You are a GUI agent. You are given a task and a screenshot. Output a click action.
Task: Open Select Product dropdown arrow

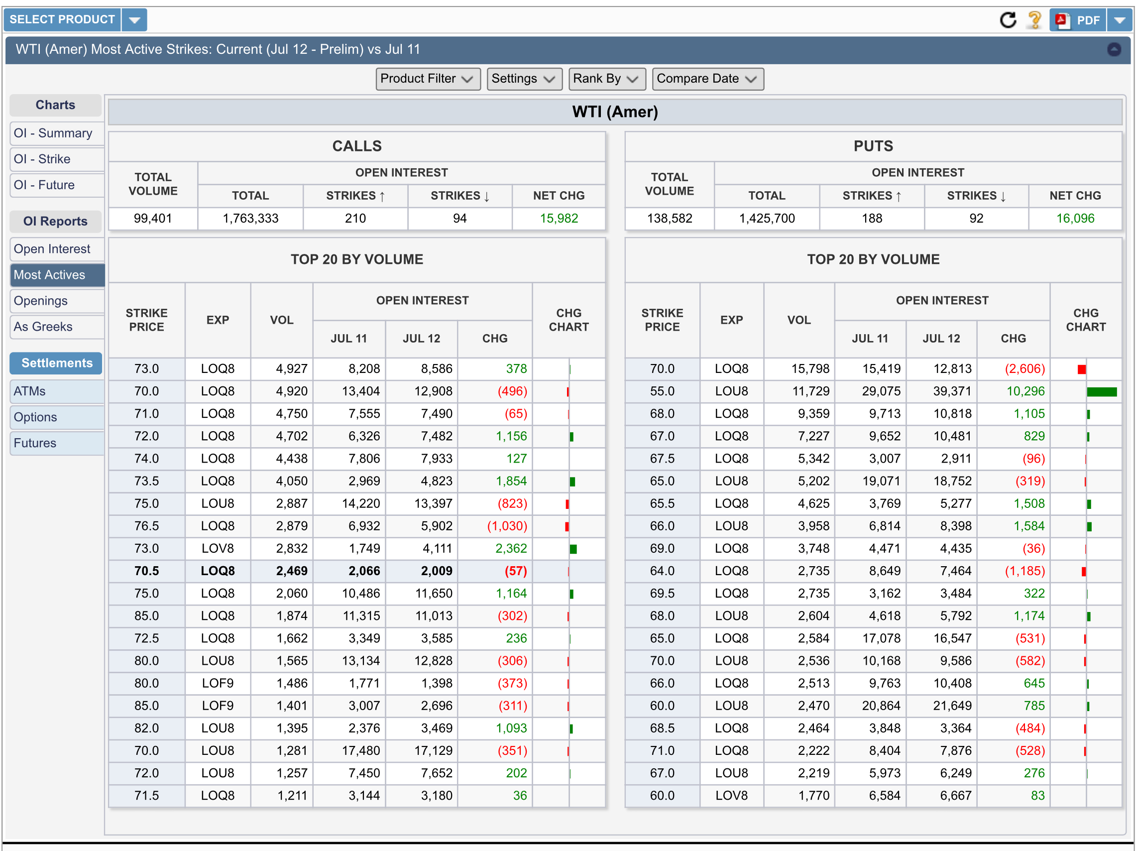(135, 20)
